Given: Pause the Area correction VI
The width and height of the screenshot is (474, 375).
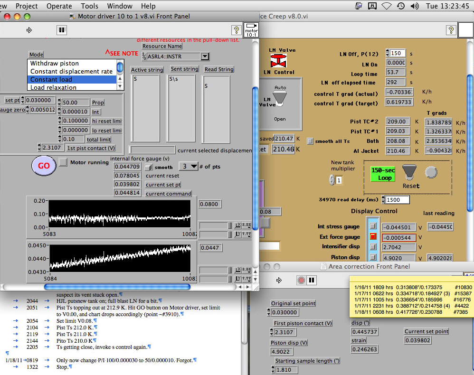Looking at the screenshot, I should point(311,280).
